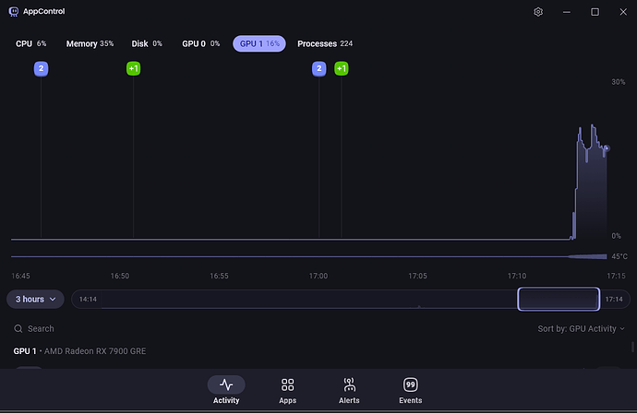Open the Activity view icon

(226, 384)
